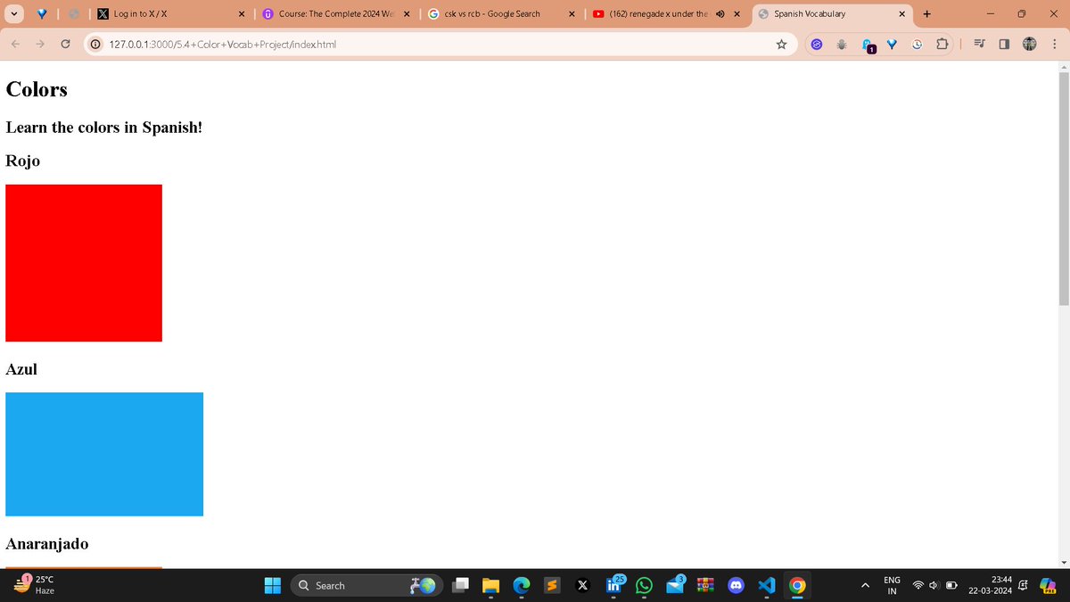1070x602 pixels.
Task: Switch to csk vs rcb Google Search tab
Action: (502, 13)
